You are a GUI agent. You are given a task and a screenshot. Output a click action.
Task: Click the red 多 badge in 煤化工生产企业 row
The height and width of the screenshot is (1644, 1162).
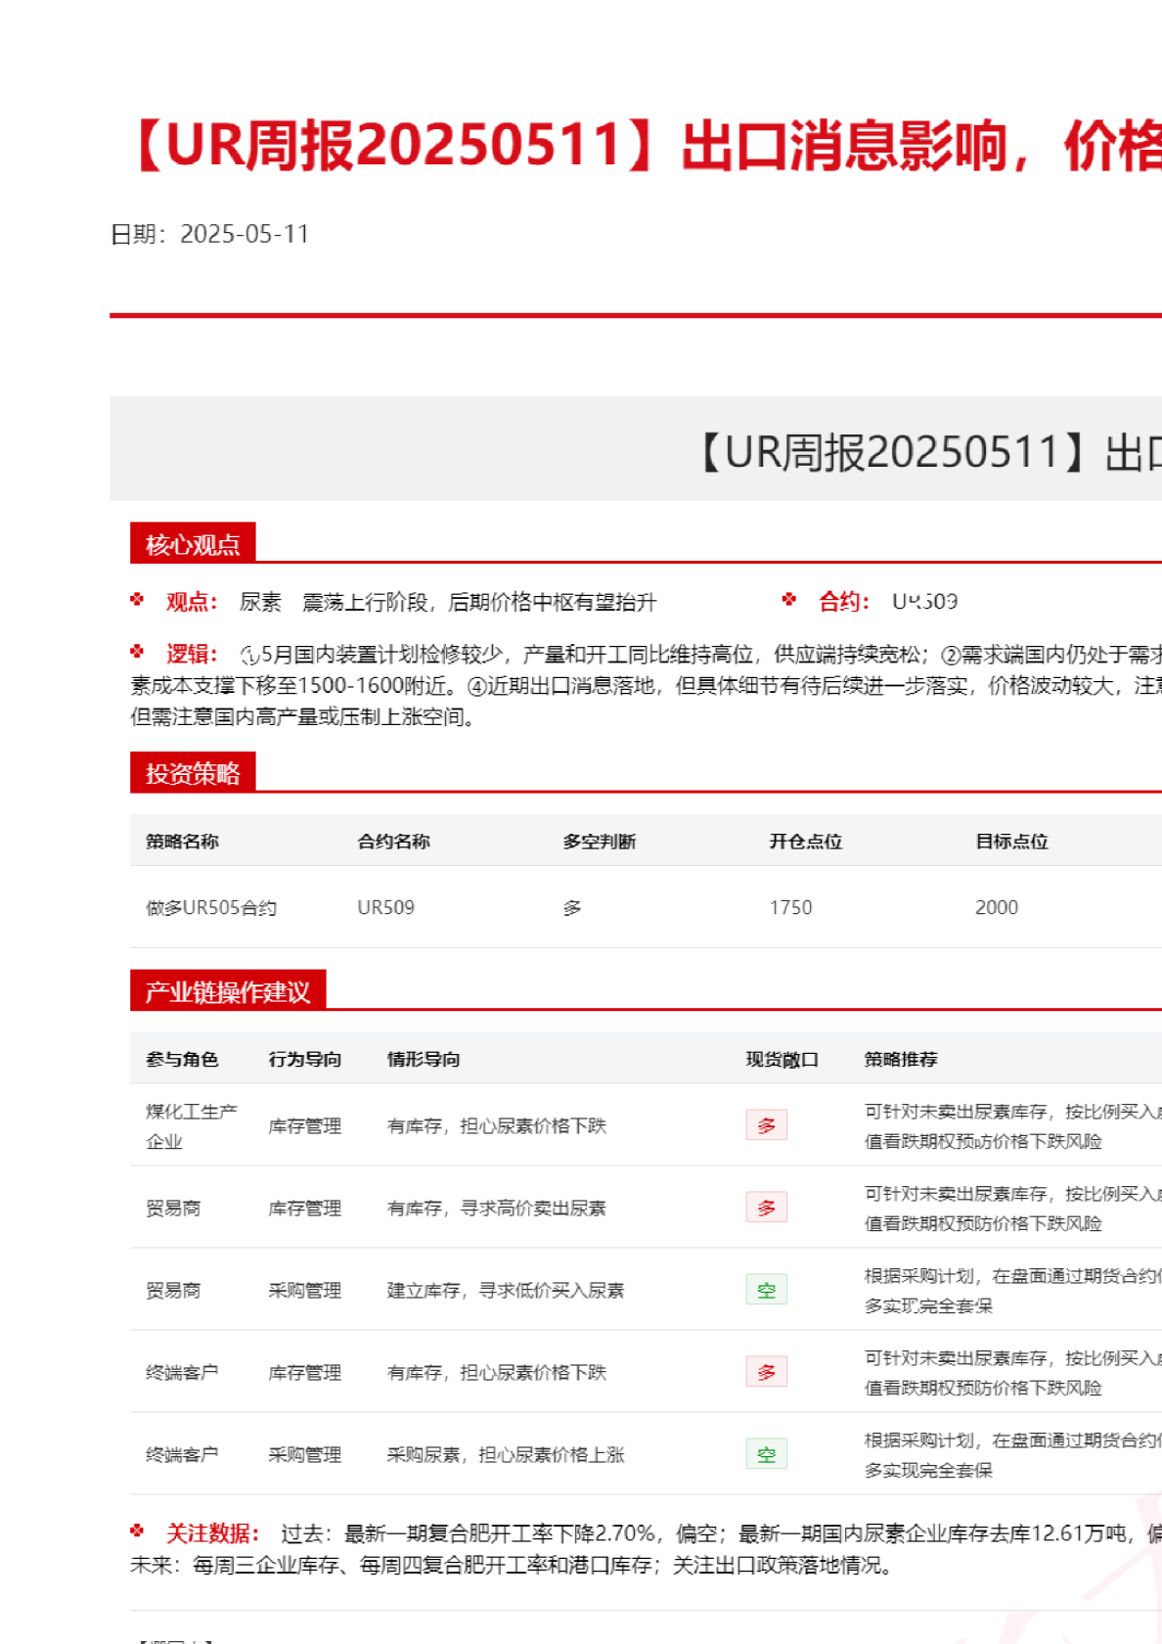point(766,1125)
